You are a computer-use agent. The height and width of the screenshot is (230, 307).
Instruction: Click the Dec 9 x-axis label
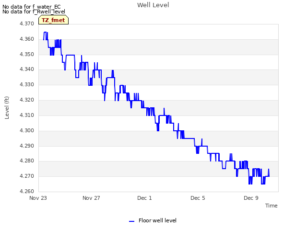tap(251, 198)
